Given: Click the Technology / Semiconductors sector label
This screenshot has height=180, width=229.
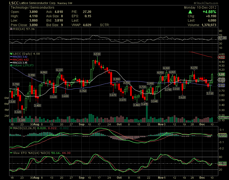Looking at the screenshot, I should pos(32,8).
